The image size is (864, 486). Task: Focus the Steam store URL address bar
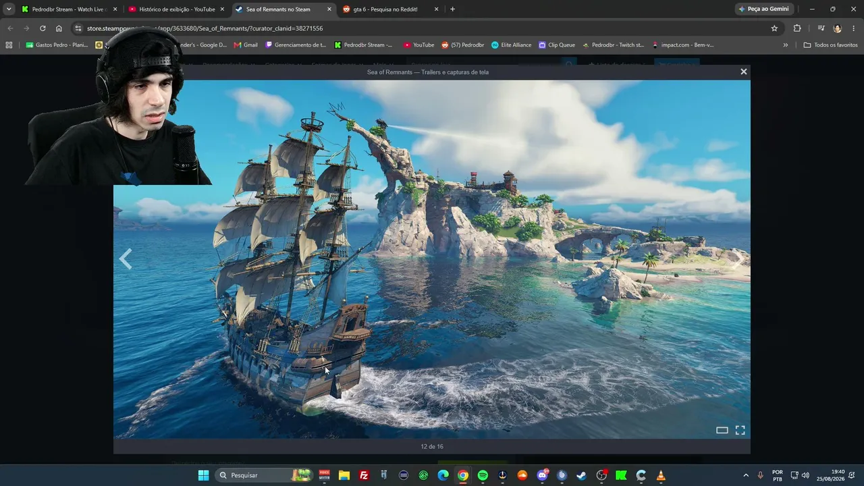coord(425,28)
